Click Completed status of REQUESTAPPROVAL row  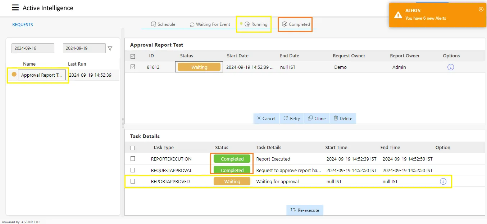pyautogui.click(x=232, y=170)
